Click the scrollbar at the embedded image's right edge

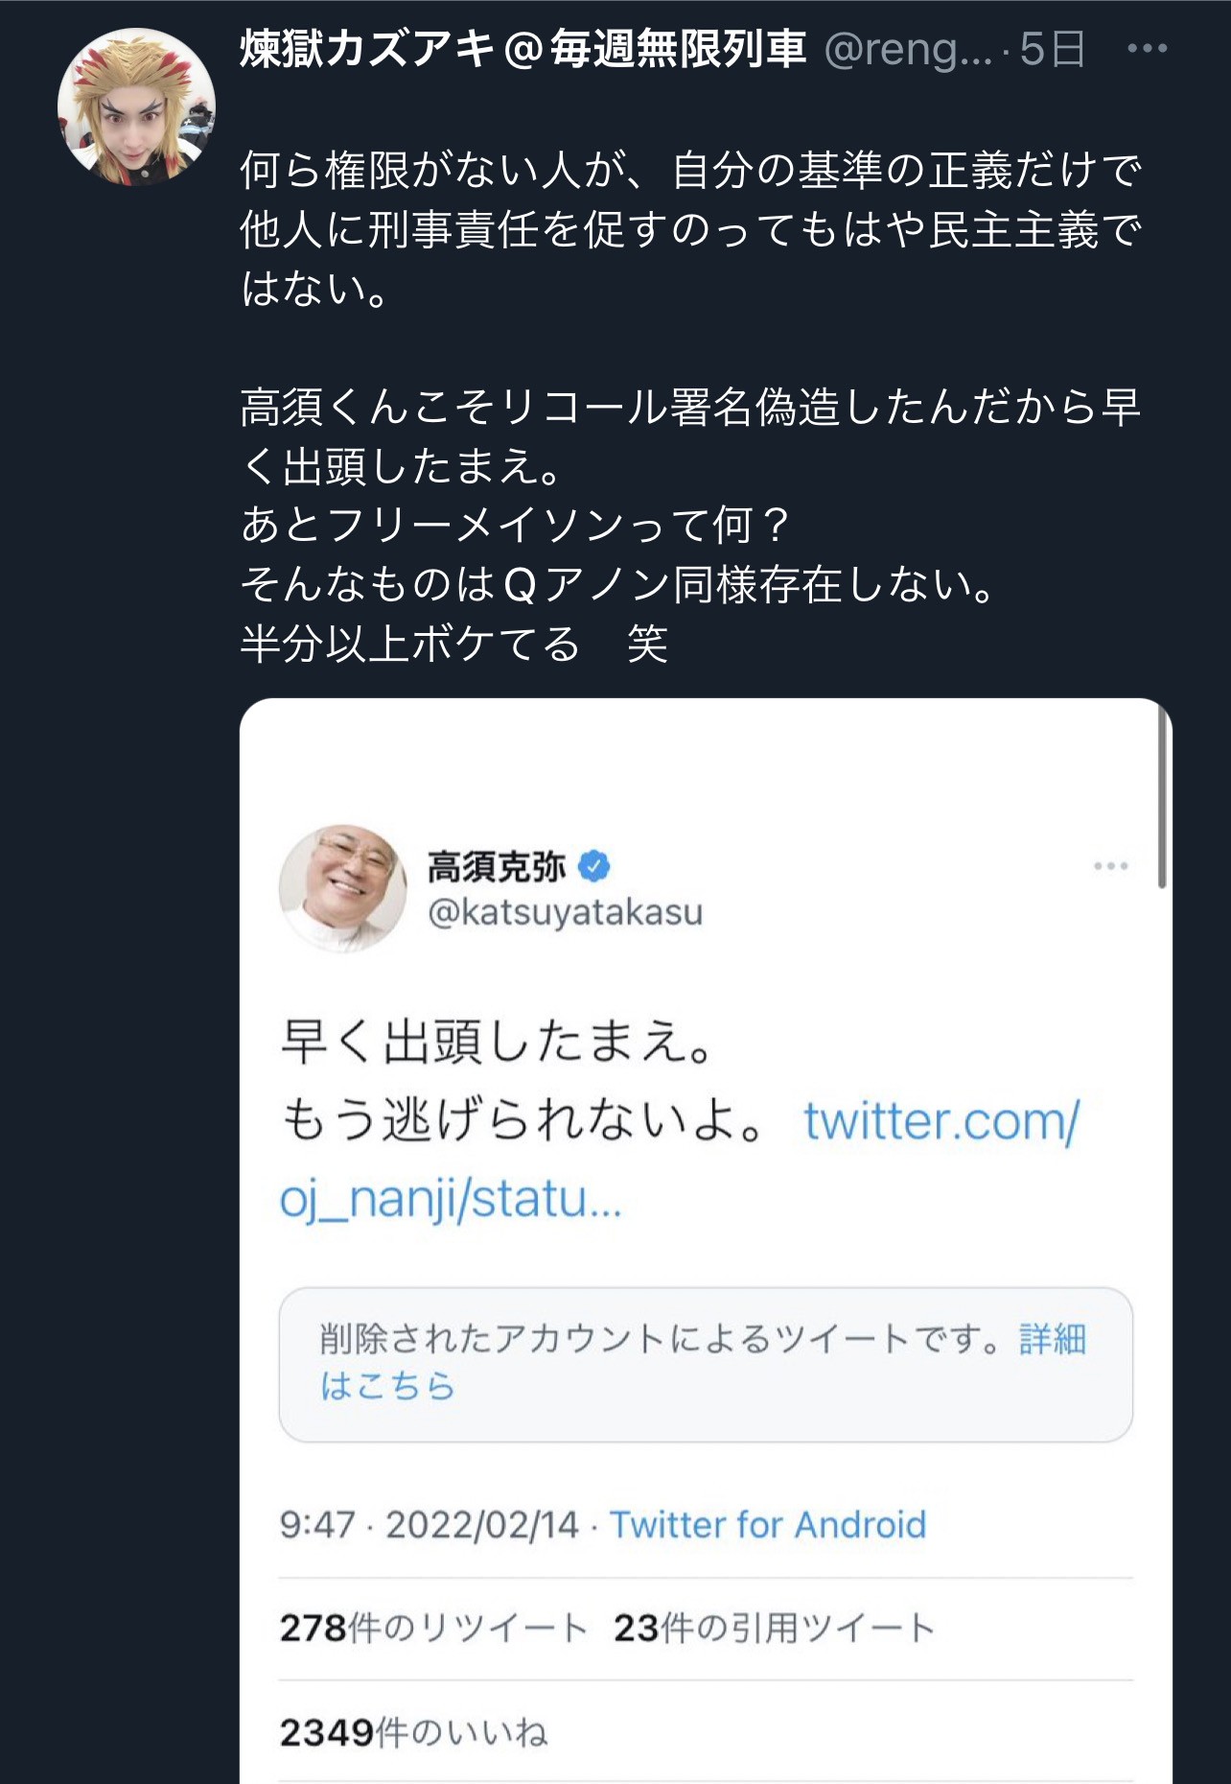(x=1162, y=796)
